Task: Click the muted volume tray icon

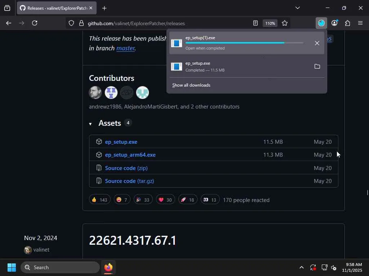Action: pyautogui.click(x=334, y=267)
